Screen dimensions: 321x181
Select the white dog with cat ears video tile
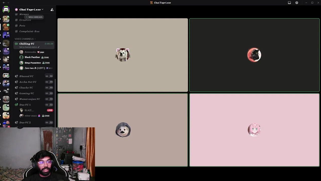click(123, 55)
